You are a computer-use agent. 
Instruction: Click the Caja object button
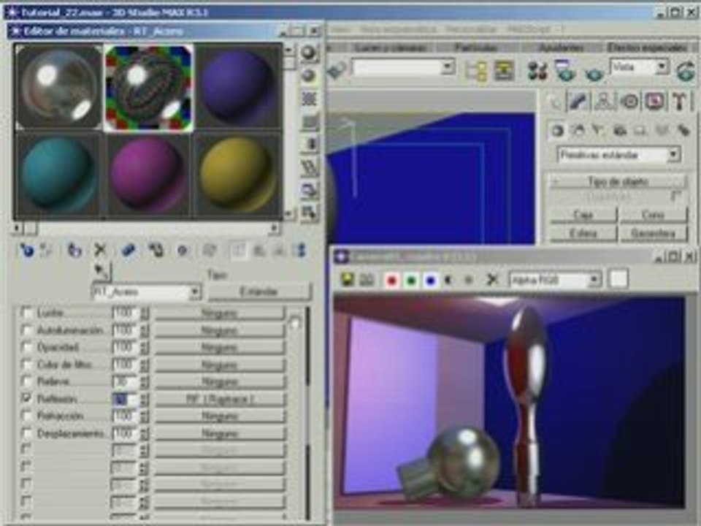pyautogui.click(x=583, y=215)
